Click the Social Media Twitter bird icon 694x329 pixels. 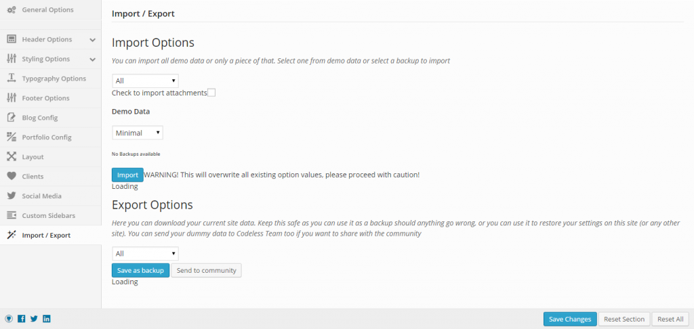pyautogui.click(x=12, y=196)
